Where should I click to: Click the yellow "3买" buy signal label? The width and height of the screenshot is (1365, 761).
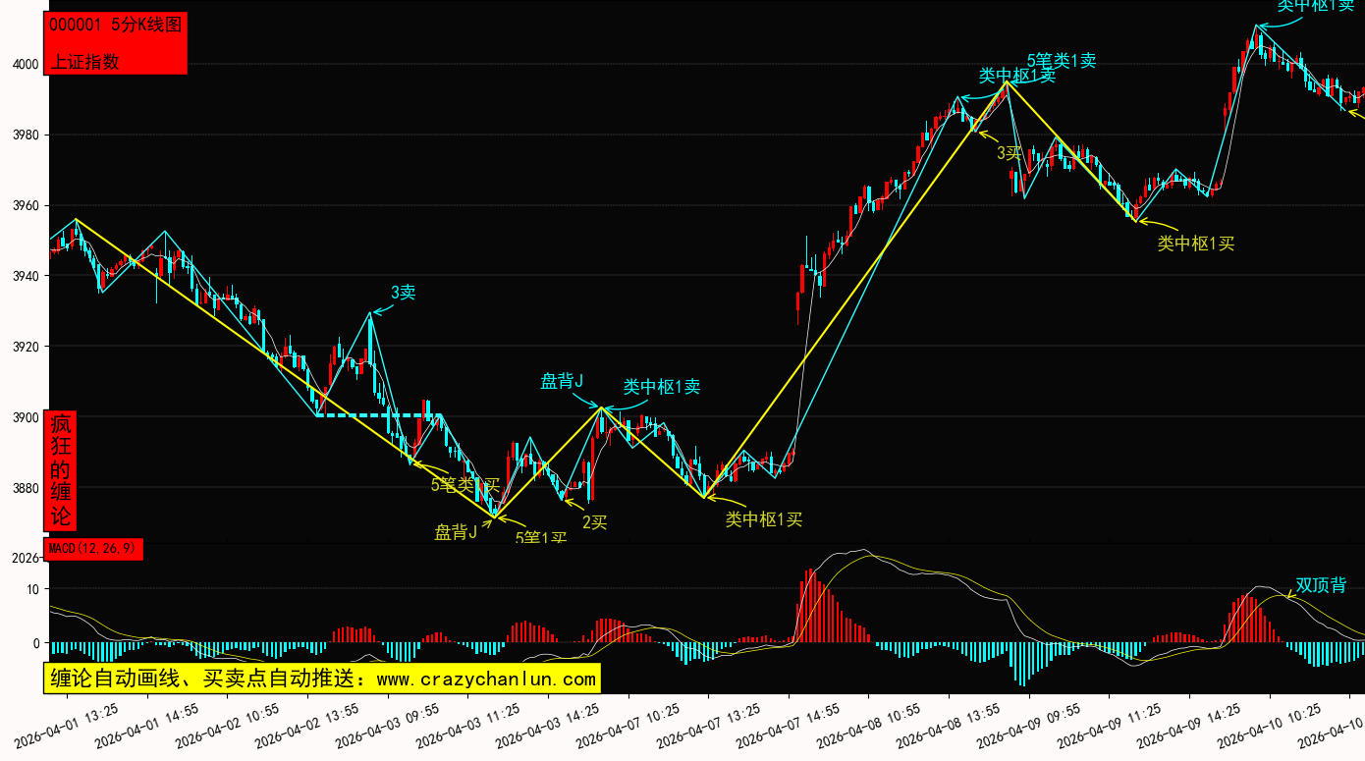click(1010, 153)
